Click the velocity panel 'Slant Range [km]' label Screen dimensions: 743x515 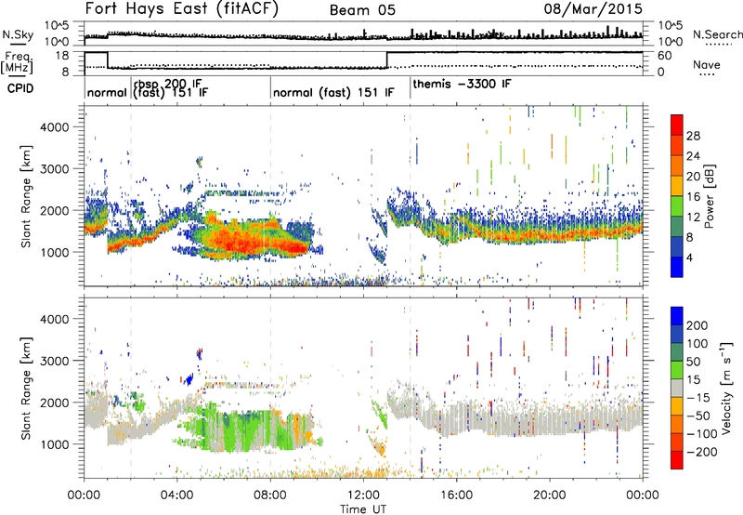26,389
